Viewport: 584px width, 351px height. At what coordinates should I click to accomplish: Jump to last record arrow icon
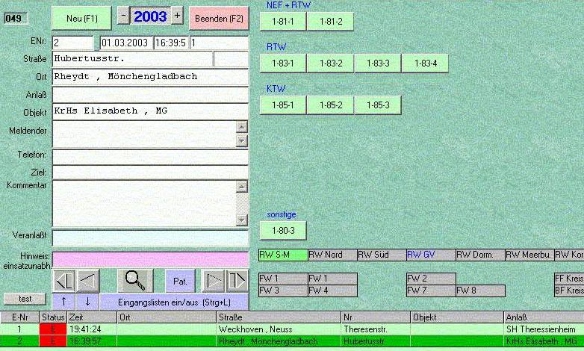tap(237, 281)
